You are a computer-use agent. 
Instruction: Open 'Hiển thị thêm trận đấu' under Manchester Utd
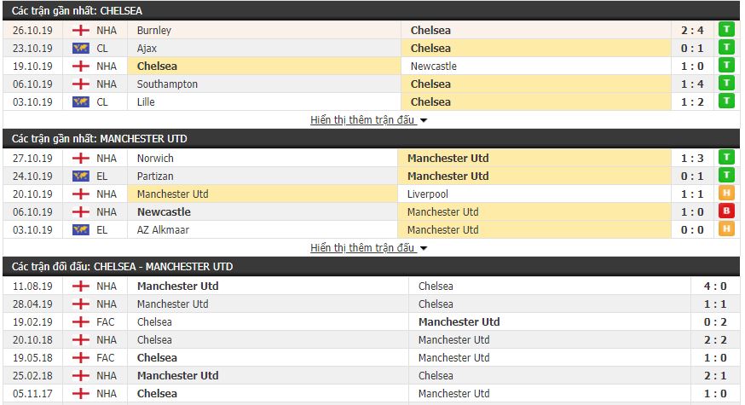363,247
